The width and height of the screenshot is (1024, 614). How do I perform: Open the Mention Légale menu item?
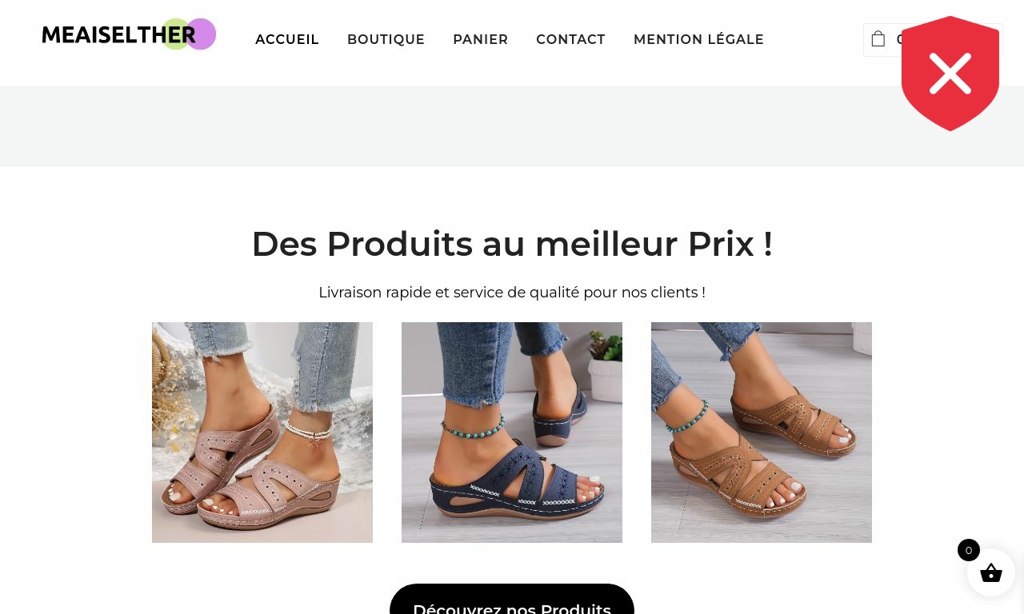(698, 39)
